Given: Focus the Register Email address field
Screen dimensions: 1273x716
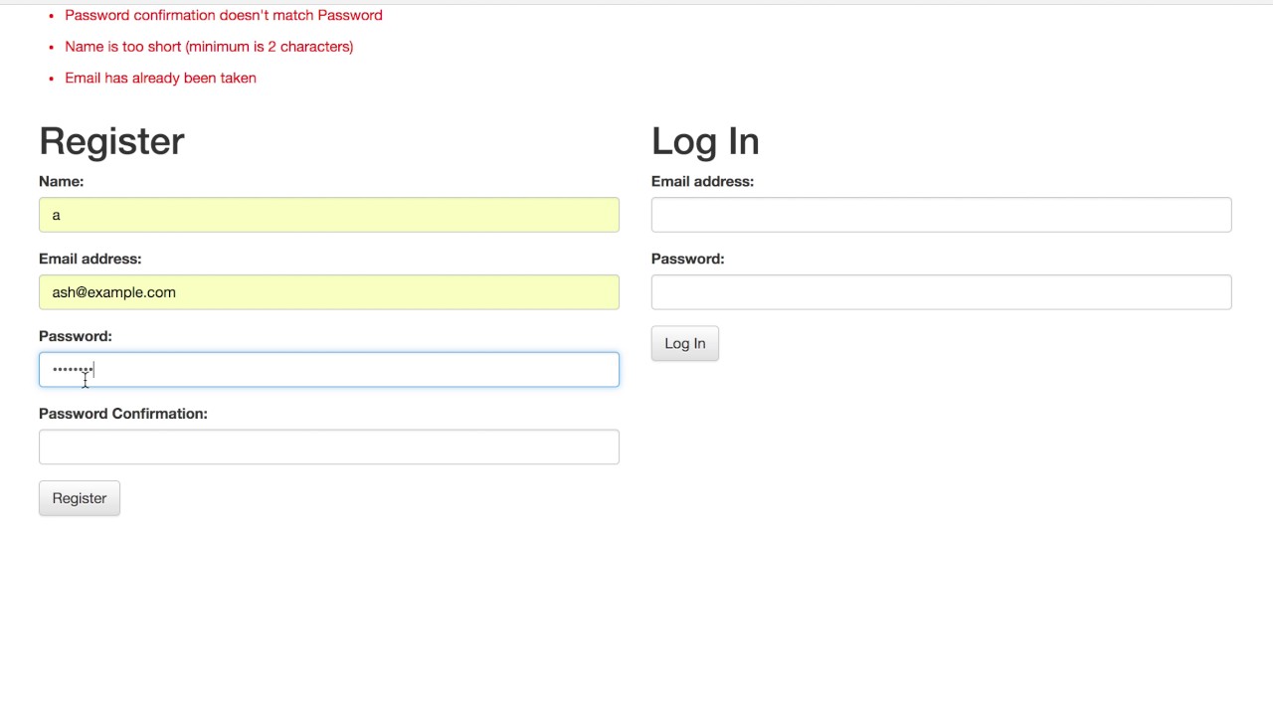Looking at the screenshot, I should (x=328, y=292).
